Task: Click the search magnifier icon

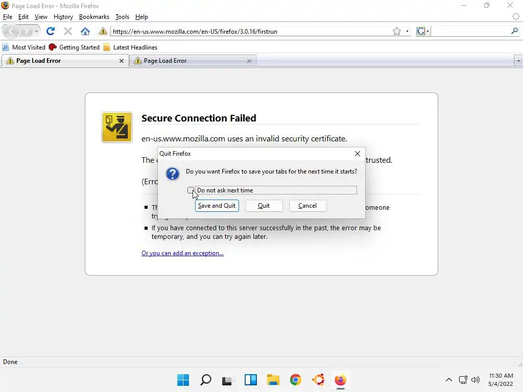Action: tap(514, 31)
